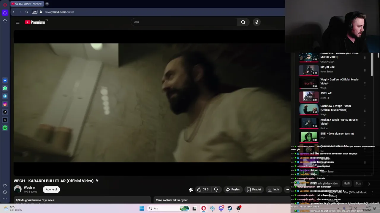Open the Bir Çift Göz thumbnail

tap(309, 70)
